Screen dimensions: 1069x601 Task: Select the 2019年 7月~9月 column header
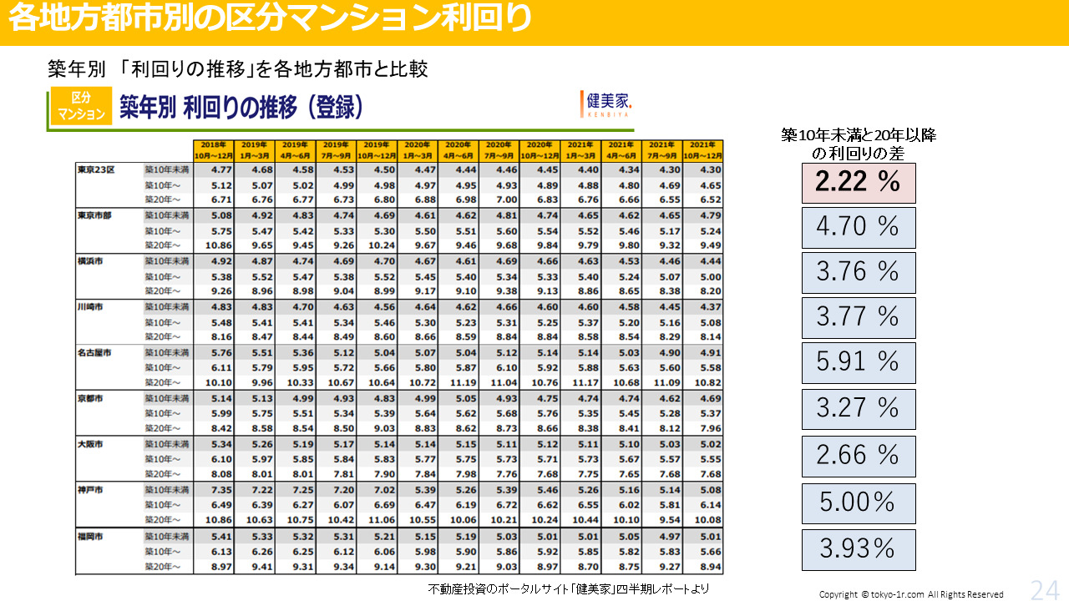(x=336, y=150)
